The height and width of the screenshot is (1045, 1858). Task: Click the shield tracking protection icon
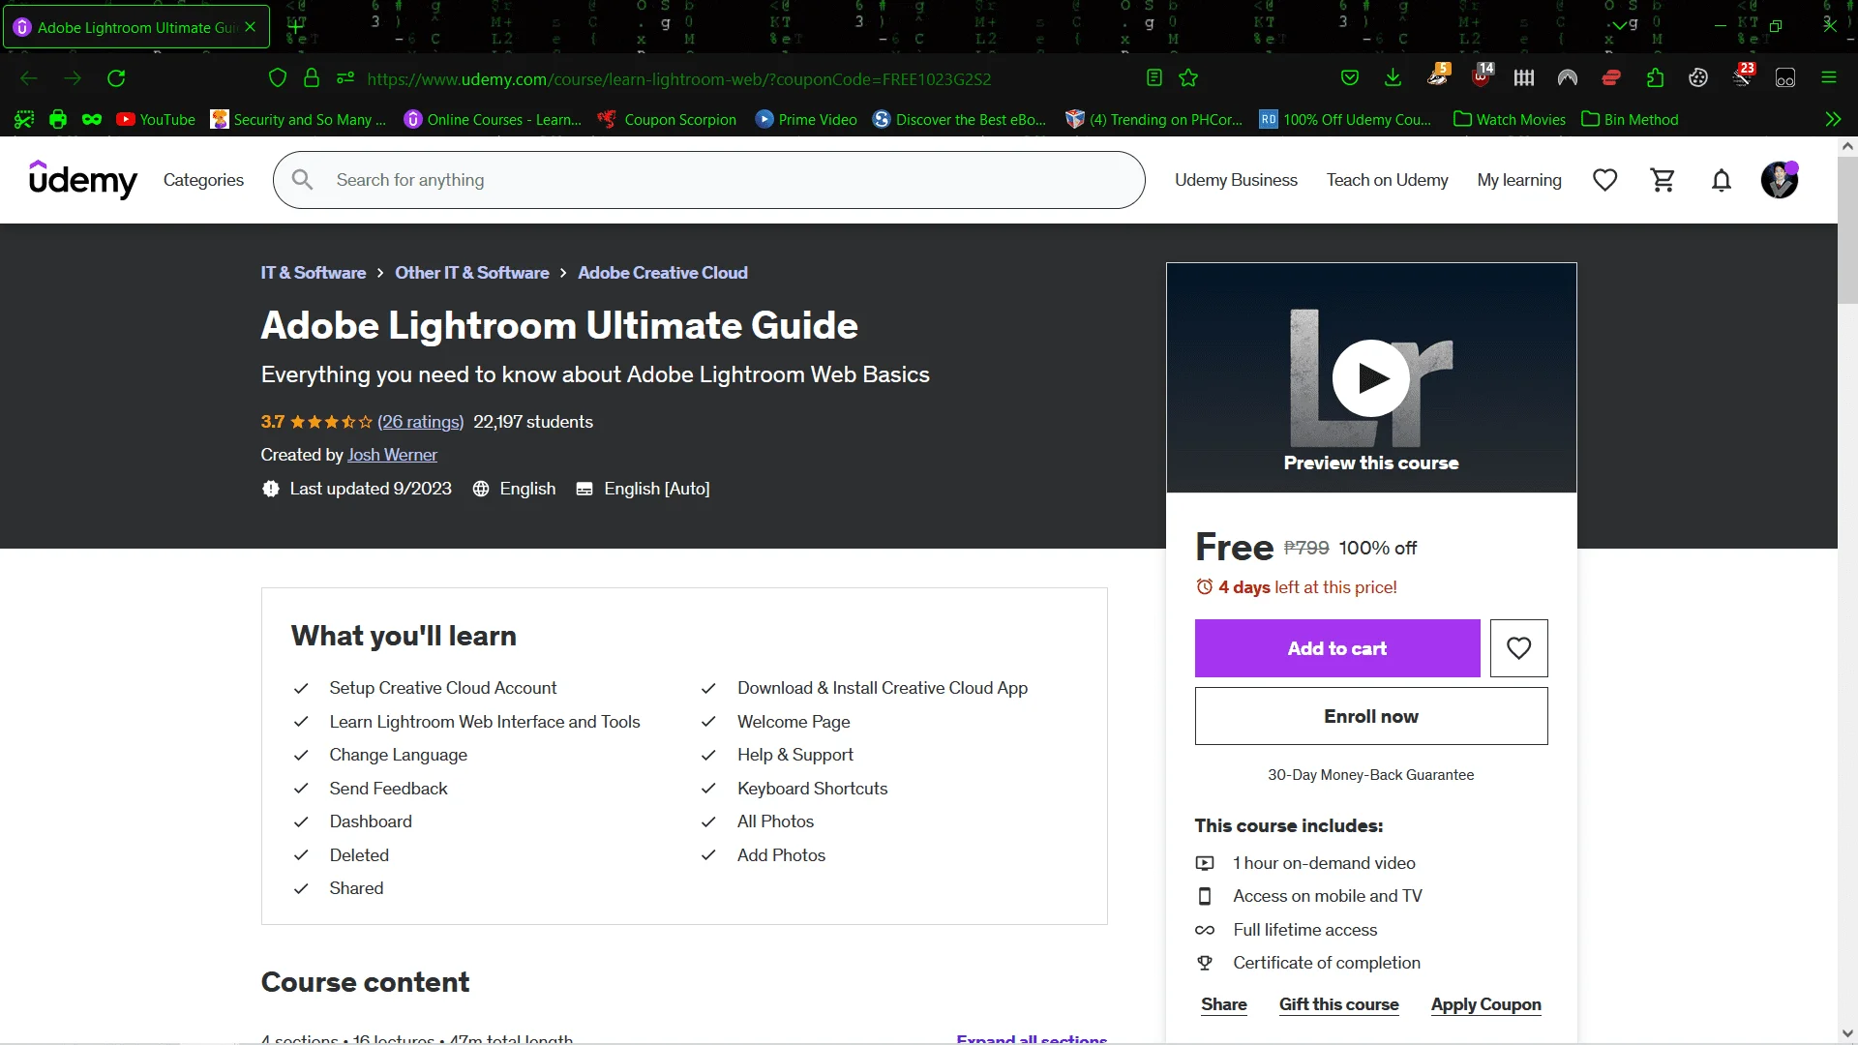coord(278,78)
